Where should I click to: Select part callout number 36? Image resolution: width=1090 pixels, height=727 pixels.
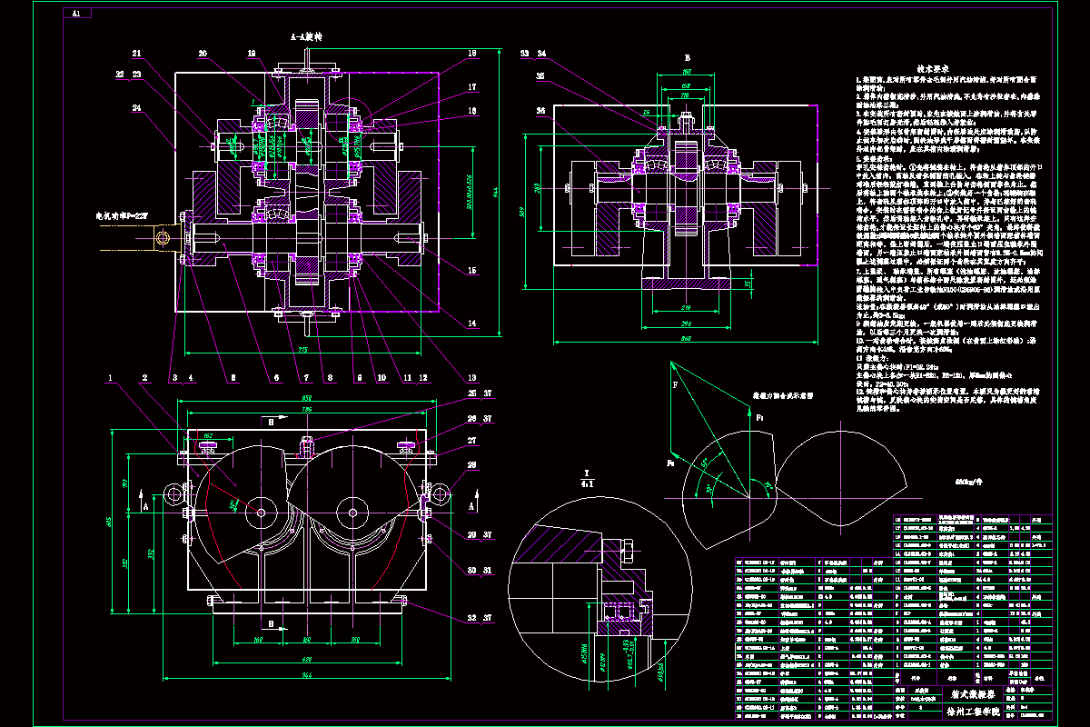[x=541, y=110]
